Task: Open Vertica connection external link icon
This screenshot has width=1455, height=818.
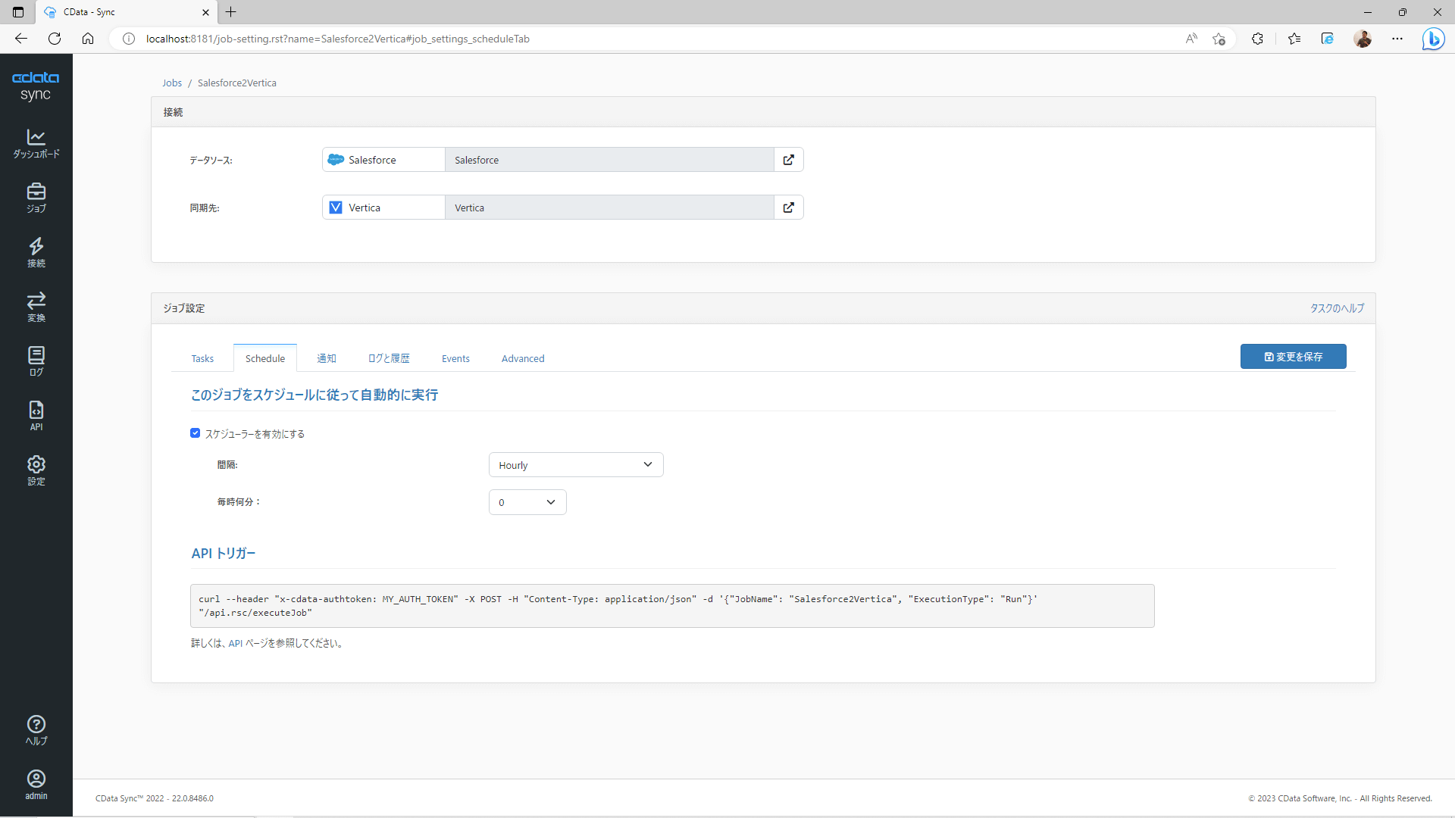Action: point(788,208)
